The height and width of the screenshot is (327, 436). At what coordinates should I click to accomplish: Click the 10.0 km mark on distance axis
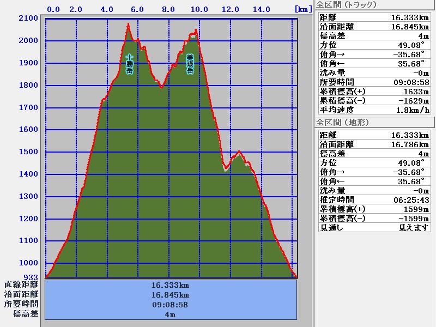pos(199,9)
